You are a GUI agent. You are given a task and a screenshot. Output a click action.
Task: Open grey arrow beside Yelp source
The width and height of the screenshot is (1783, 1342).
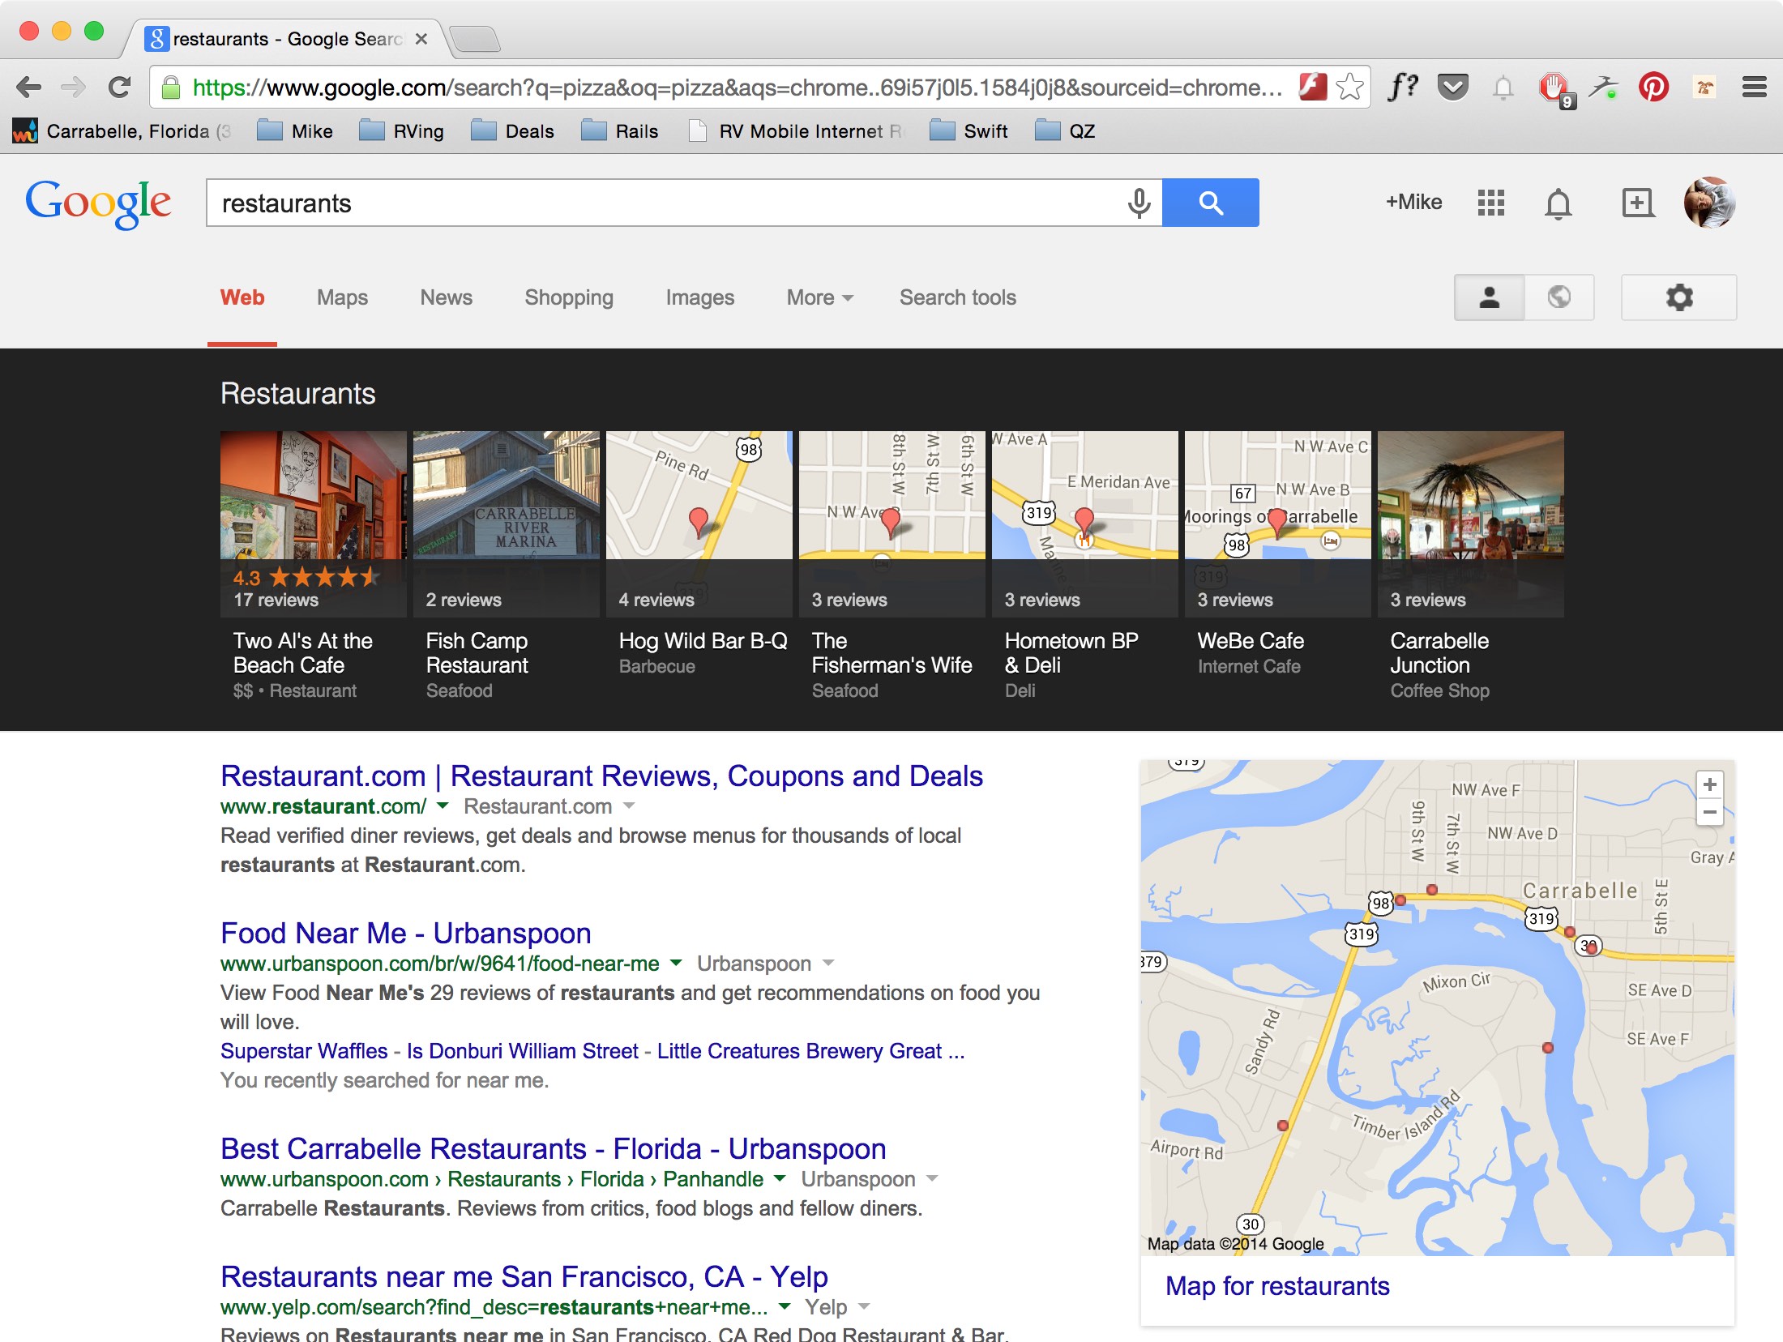point(864,1306)
